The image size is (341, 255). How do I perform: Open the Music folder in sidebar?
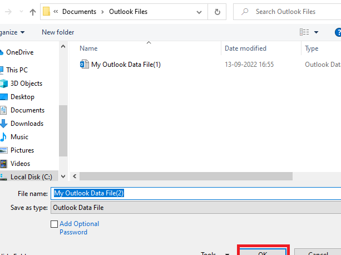coord(19,137)
